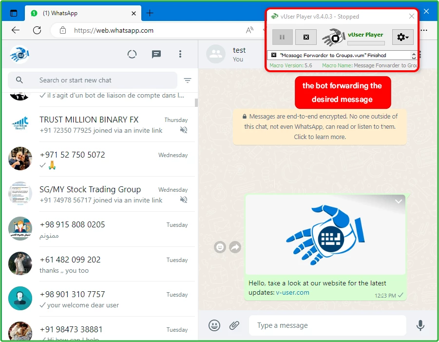Pause vUser Player macro

point(282,37)
